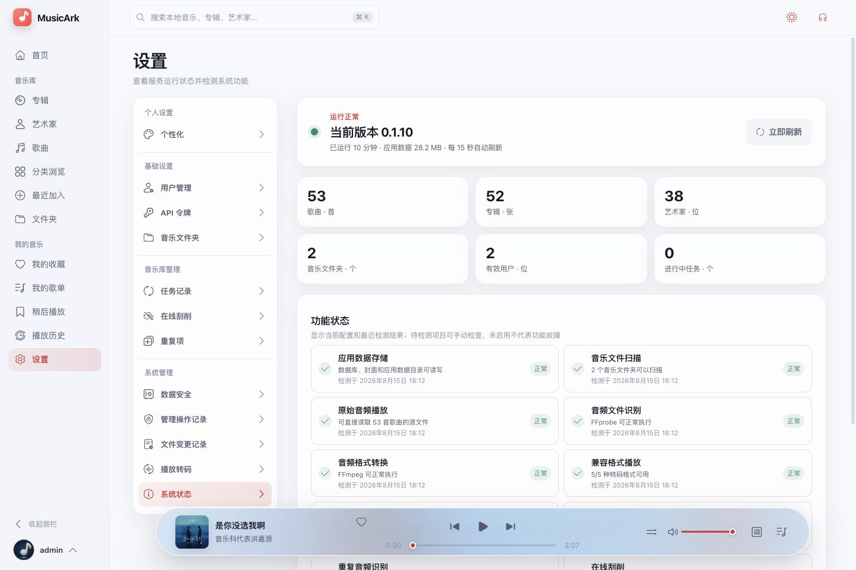Click the 音乐文件扫描 status card
This screenshot has height=570, width=856.
click(x=688, y=369)
